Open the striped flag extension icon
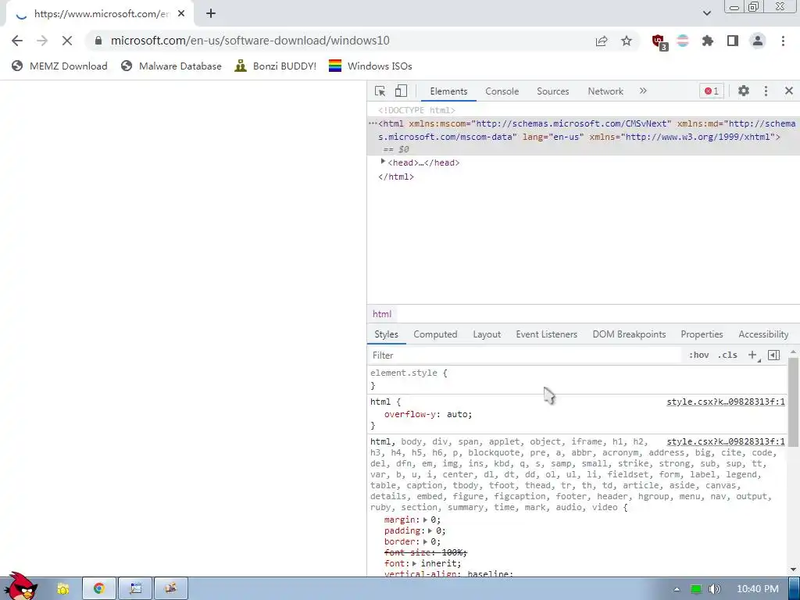800x600 pixels. (x=683, y=41)
